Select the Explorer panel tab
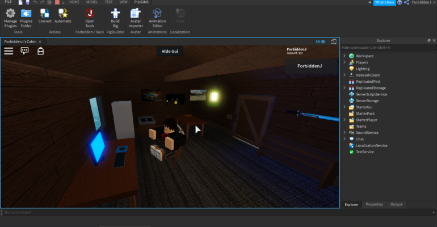Image resolution: width=437 pixels, height=227 pixels. coord(351,204)
